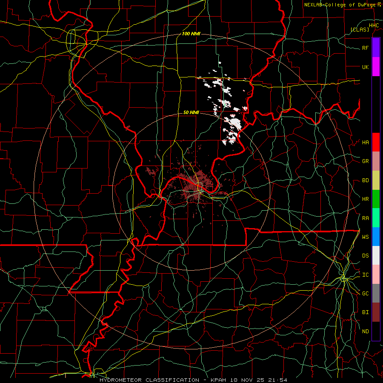Click the 'RF' legend label
383x383 pixels.
pos(365,48)
